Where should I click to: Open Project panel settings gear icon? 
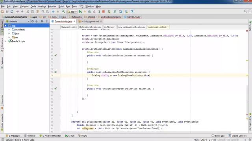coord(42,21)
